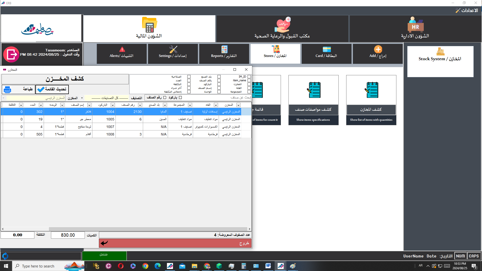This screenshot has height=271, width=482.
Task: Open filter dropdown of المخزن column header
Action: point(238,105)
